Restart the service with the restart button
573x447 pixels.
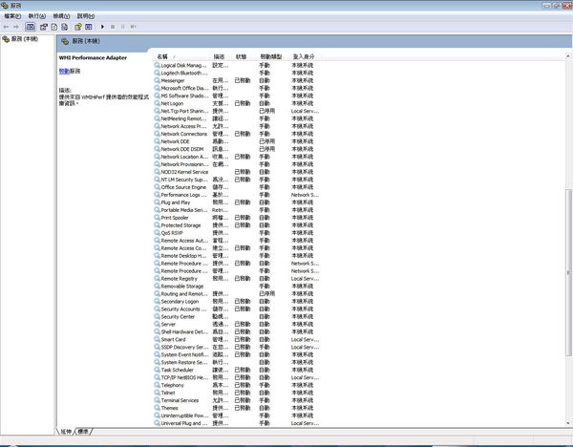click(x=134, y=27)
